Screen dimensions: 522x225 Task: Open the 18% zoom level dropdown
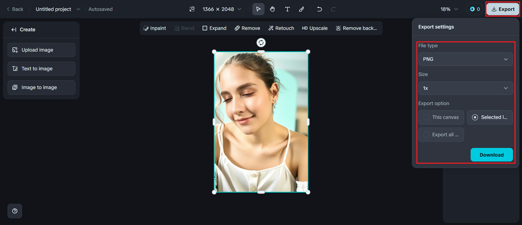449,9
